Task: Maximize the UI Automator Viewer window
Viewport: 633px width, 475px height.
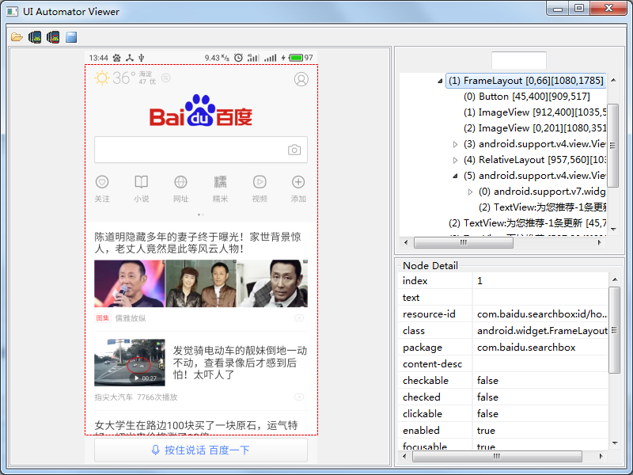Action: point(579,9)
